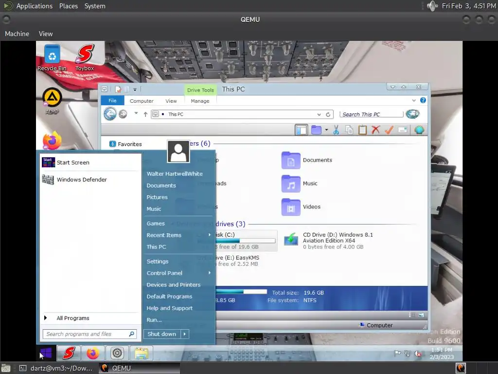Image resolution: width=498 pixels, height=374 pixels.
Task: Click the Paste clipboard toolbar icon
Action: point(362,130)
